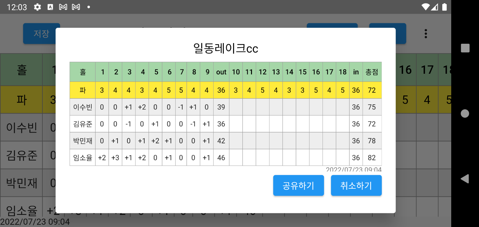Viewport: 479px width, 227px height.
Task: Tap the 12:03 clock in status bar
Action: coord(17,7)
